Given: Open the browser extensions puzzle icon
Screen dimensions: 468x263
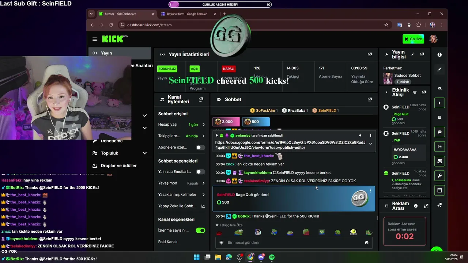Looking at the screenshot, I should click(419, 25).
